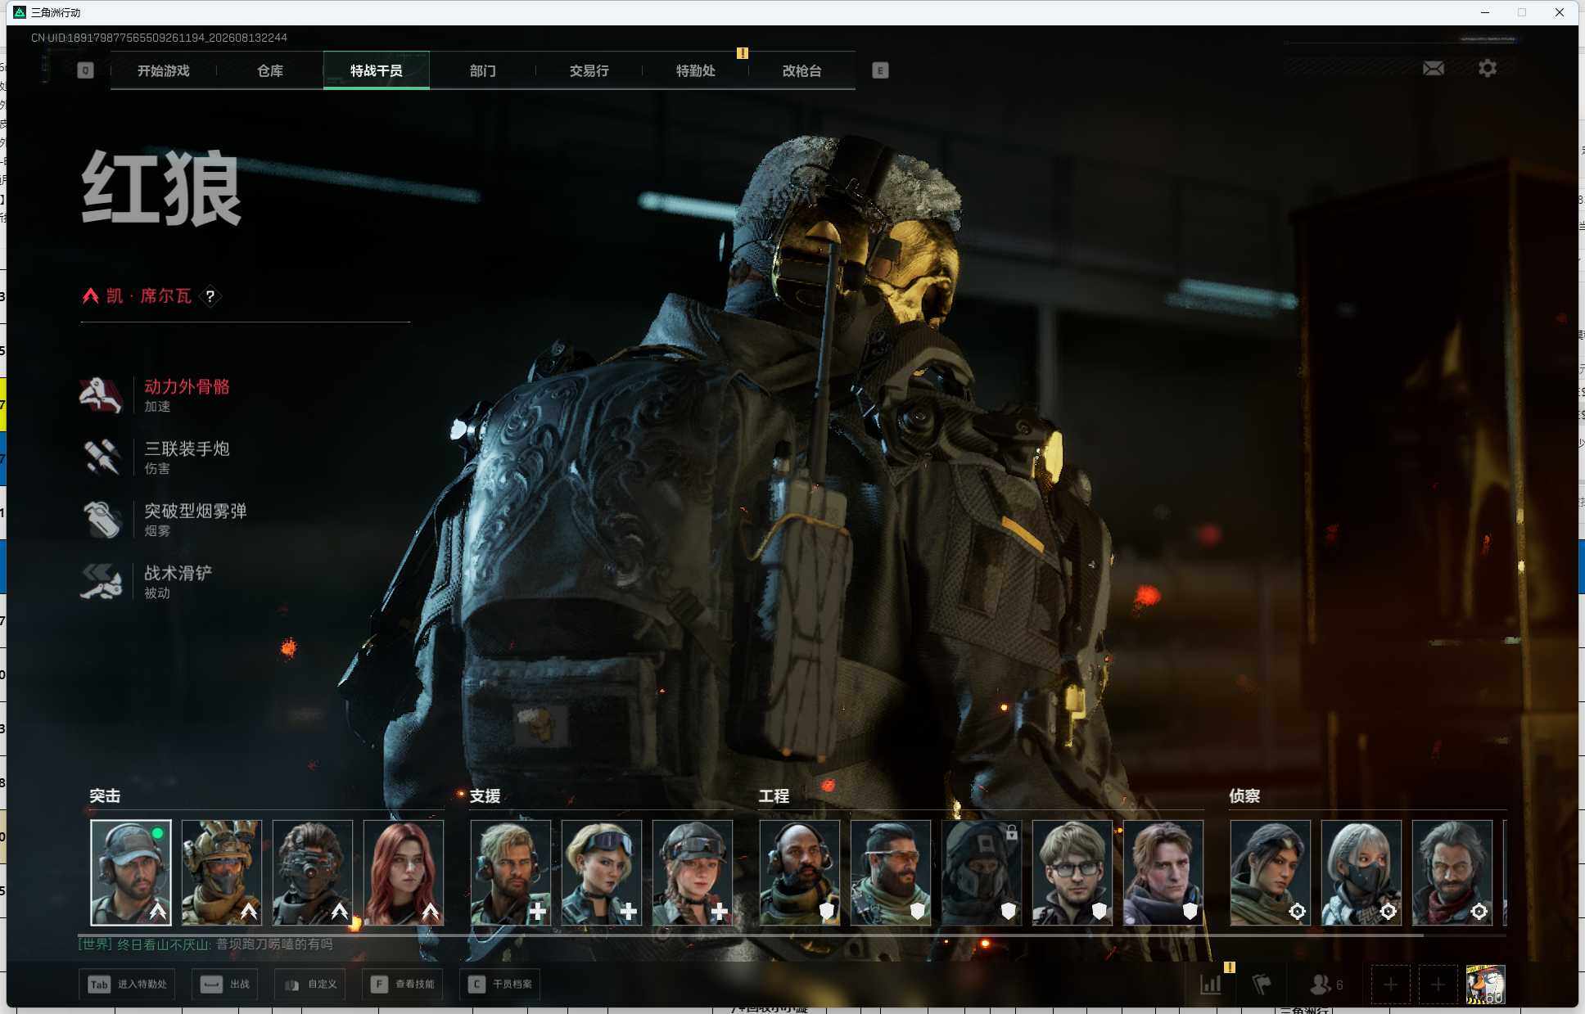The height and width of the screenshot is (1014, 1585).
Task: Open the statistics bar chart icon
Action: [1211, 984]
